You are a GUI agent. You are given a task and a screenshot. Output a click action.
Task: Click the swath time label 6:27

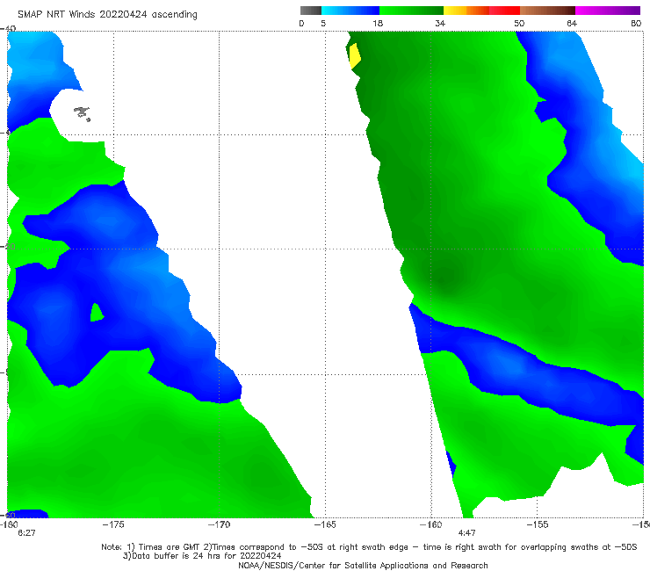point(26,533)
